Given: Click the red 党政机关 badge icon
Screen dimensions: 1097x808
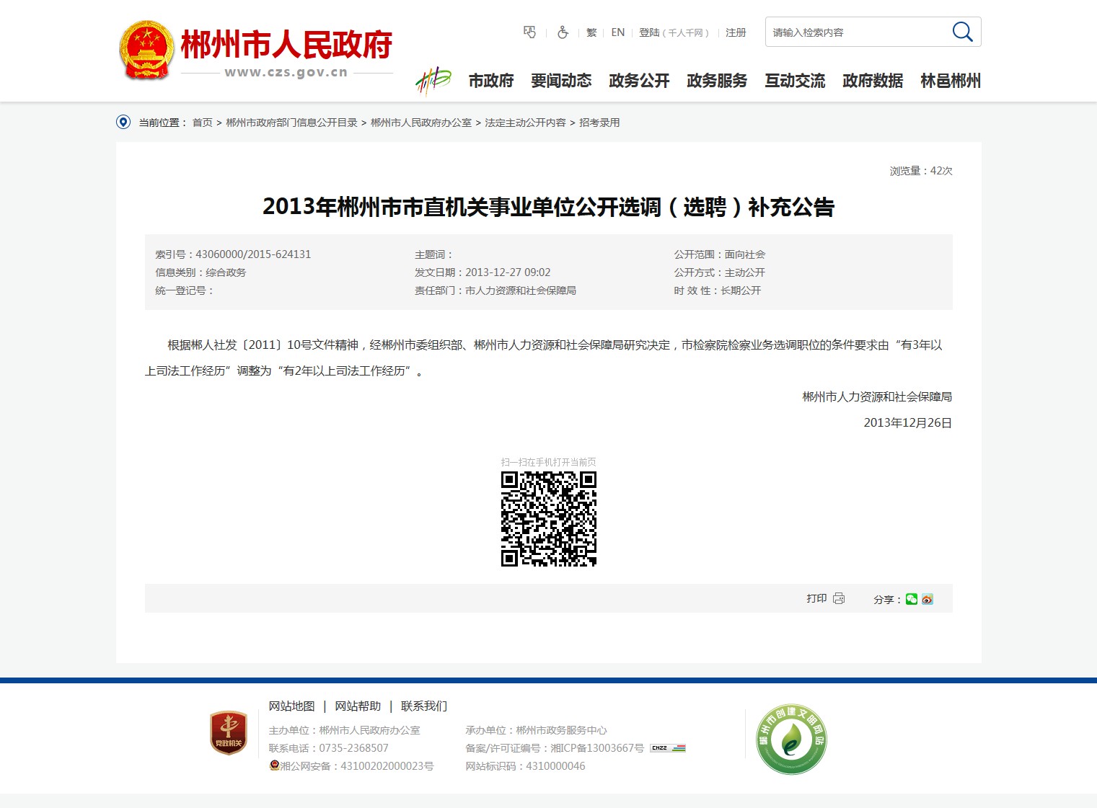Looking at the screenshot, I should (x=229, y=733).
